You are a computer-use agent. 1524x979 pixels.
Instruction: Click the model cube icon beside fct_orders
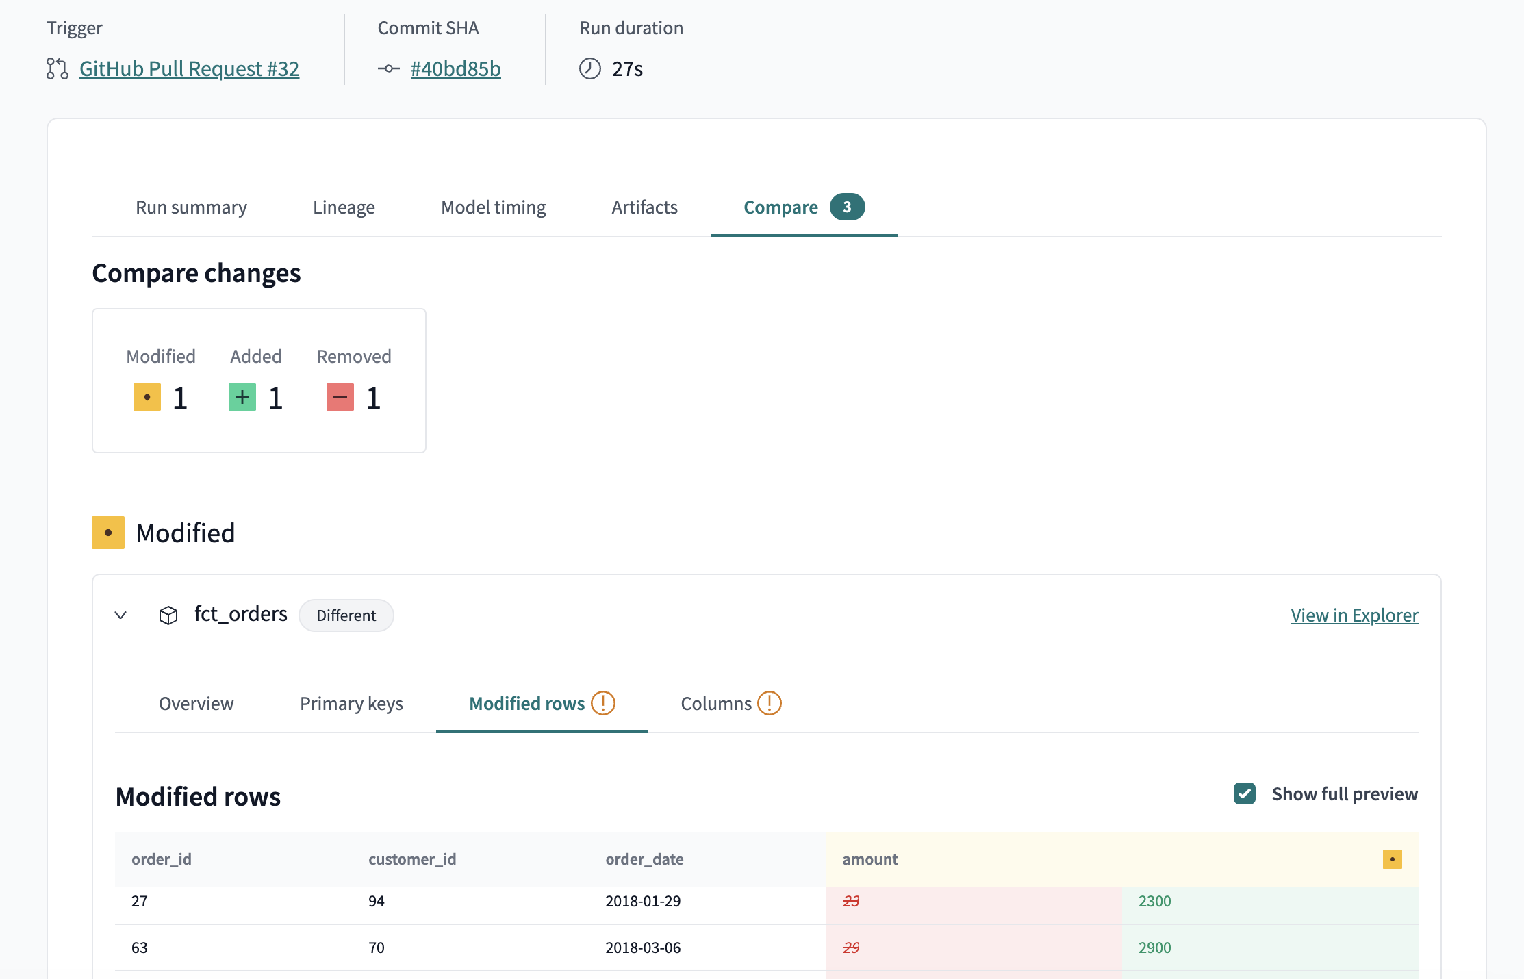tap(168, 615)
